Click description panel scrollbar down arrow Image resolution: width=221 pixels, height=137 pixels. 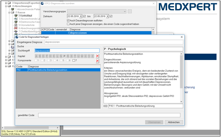coord(181,101)
